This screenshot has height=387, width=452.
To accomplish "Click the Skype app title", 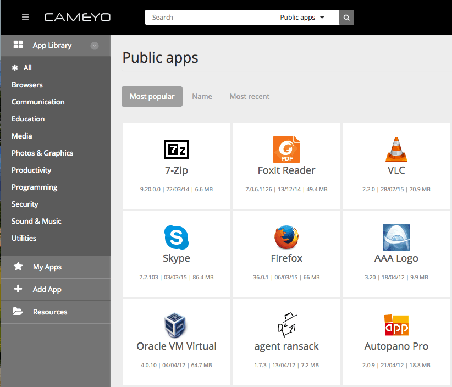I will tap(177, 258).
